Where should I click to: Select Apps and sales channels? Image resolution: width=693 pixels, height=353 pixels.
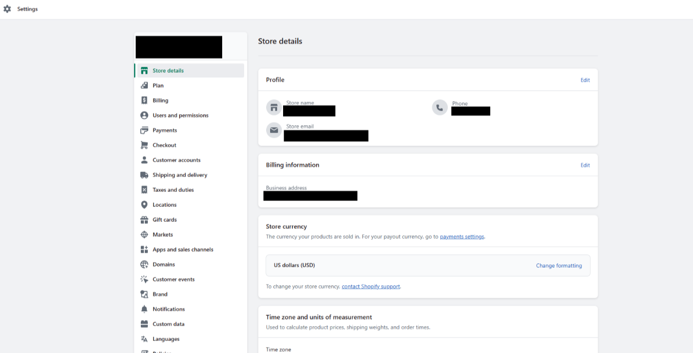[183, 250]
